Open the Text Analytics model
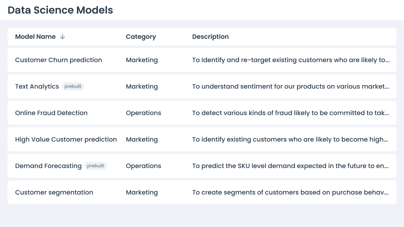This screenshot has height=227, width=404. pyautogui.click(x=37, y=86)
